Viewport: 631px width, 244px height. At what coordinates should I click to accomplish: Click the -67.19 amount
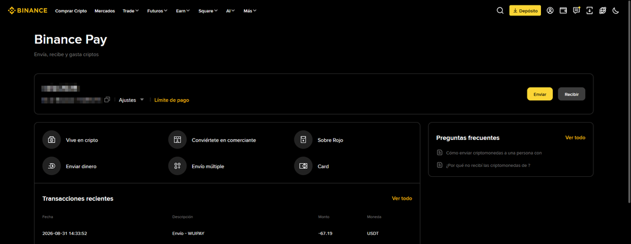[x=325, y=233]
